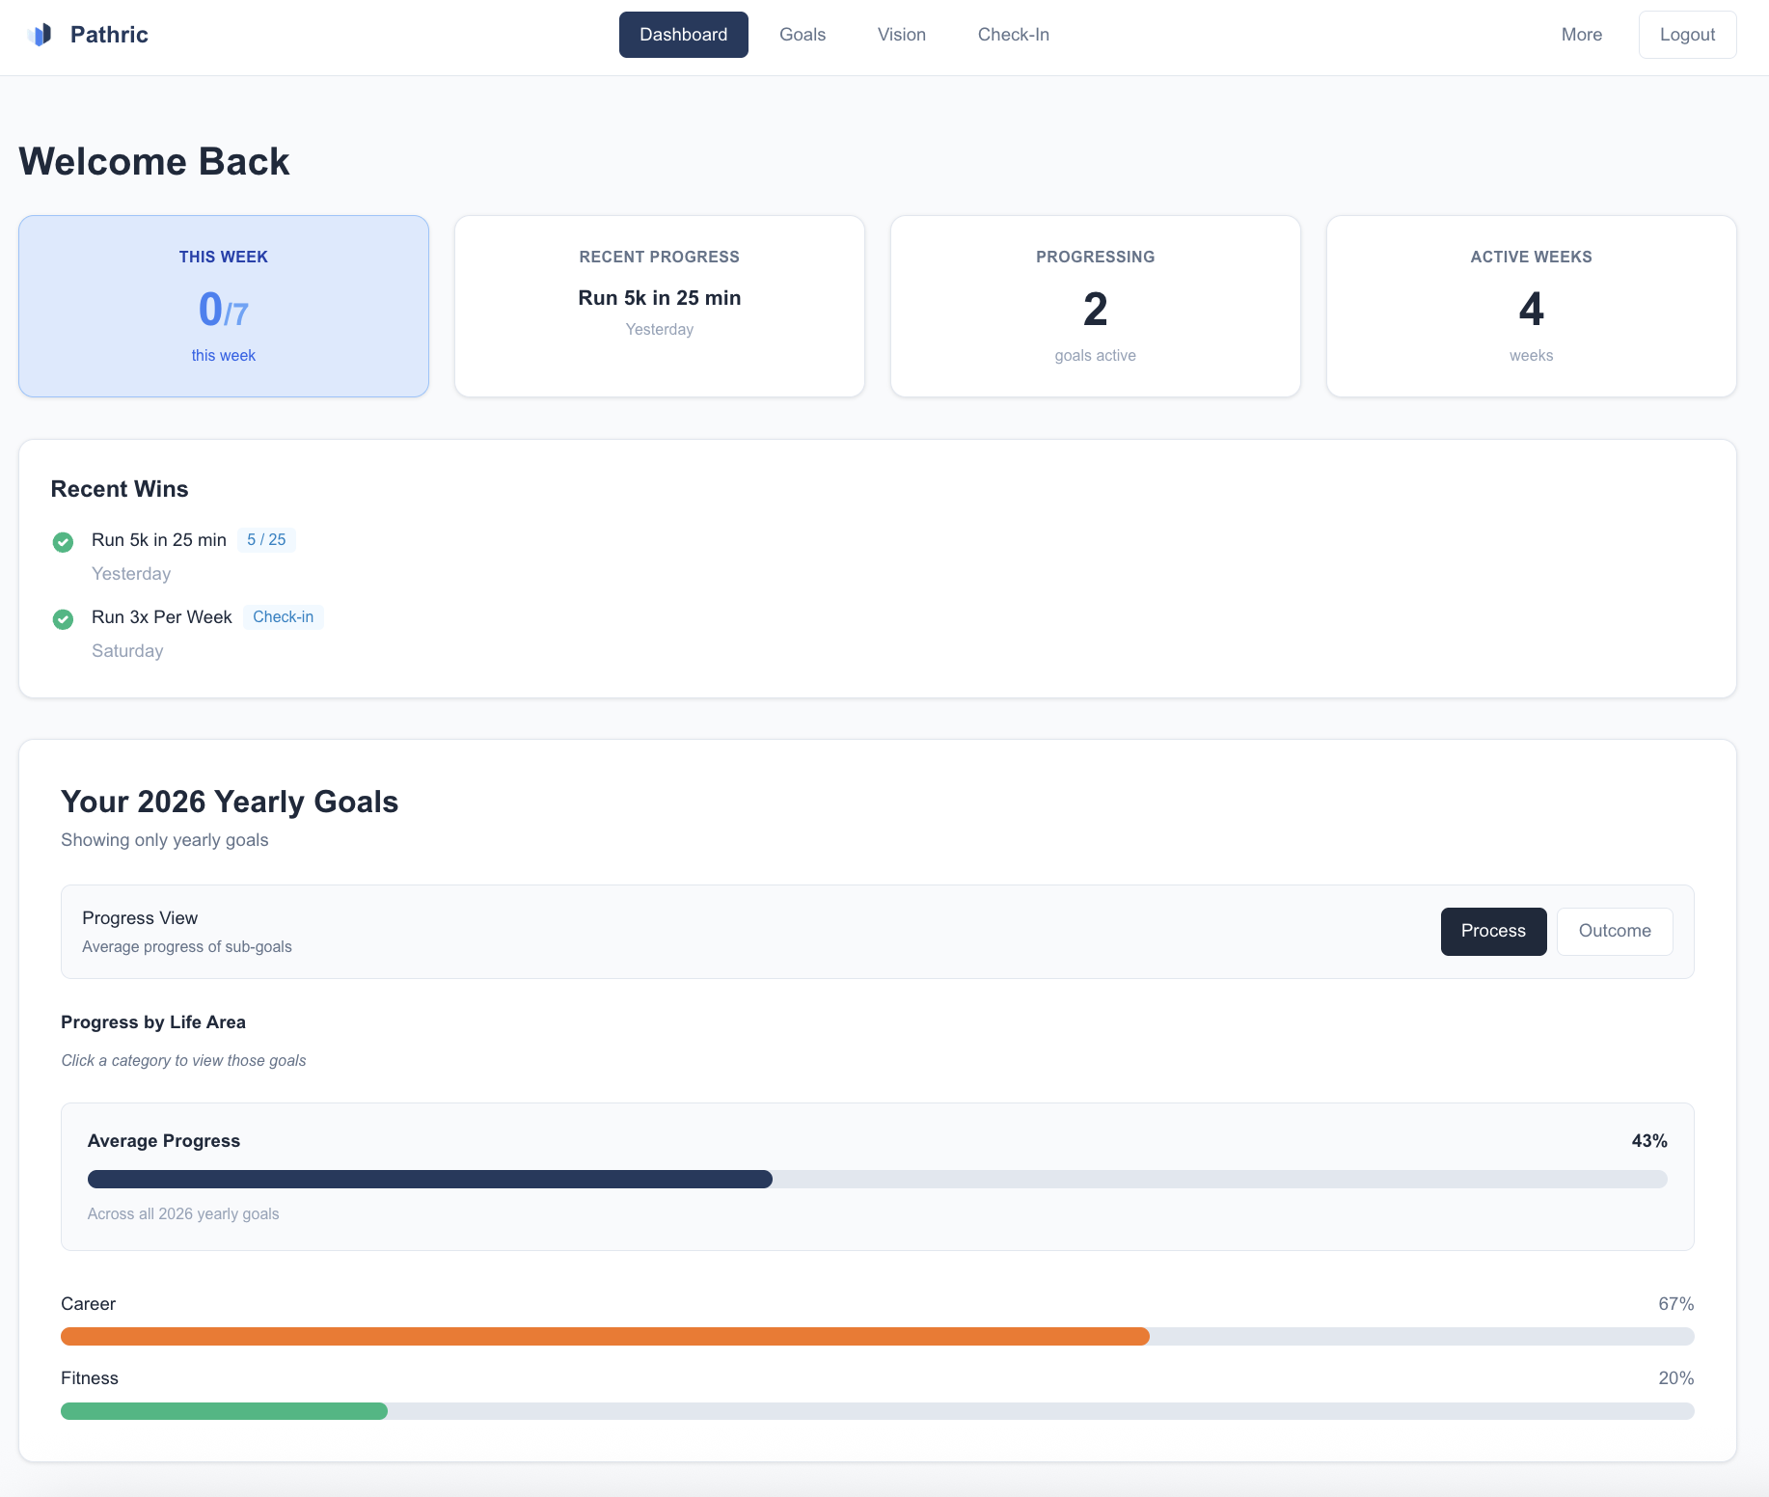Select the Dashboard tab

(x=683, y=34)
